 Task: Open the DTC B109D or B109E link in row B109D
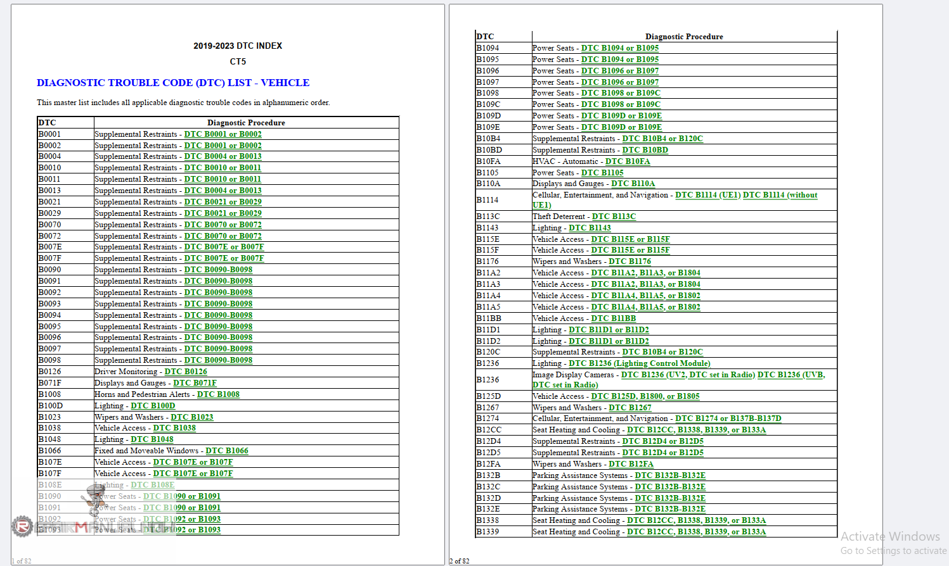[x=621, y=116]
